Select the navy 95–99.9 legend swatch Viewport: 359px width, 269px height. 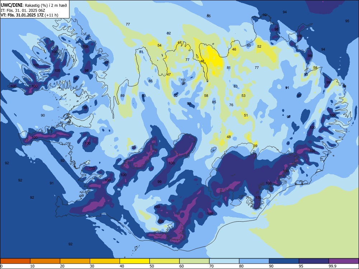(314, 261)
